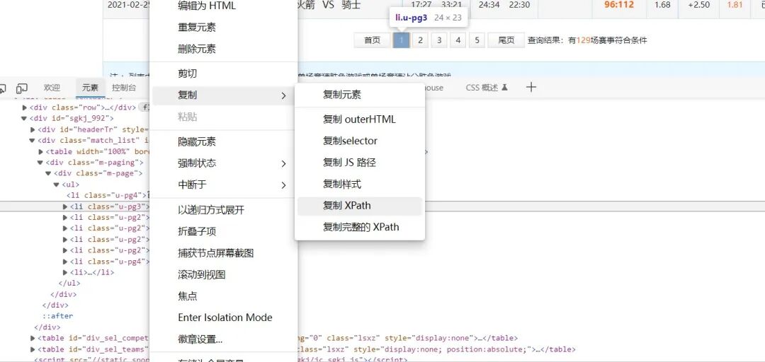Open the 复制 submenu entry
765x362 pixels.
tap(224, 95)
